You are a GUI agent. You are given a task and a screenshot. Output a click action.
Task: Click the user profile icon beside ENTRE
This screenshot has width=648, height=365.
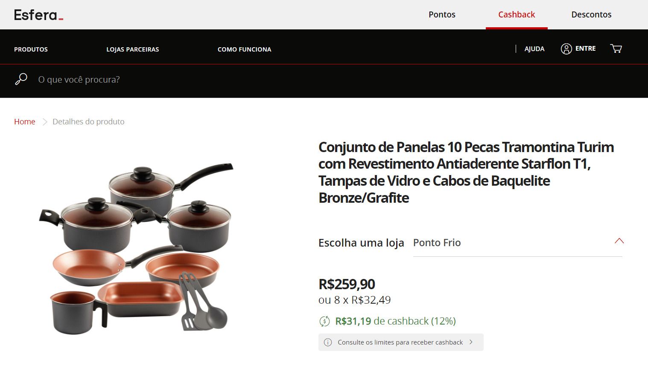(x=566, y=49)
